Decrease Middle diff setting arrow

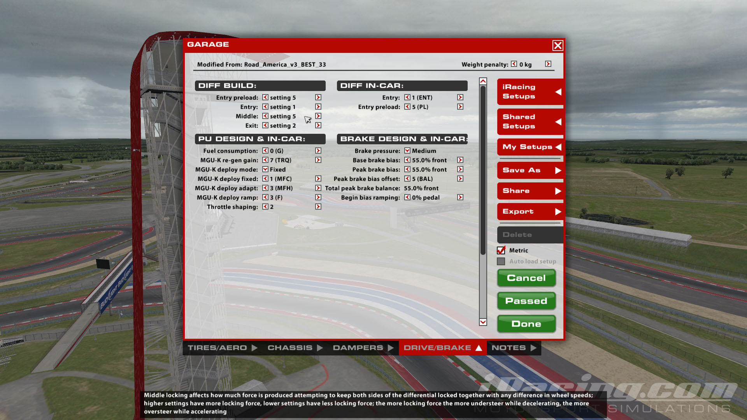point(265,116)
